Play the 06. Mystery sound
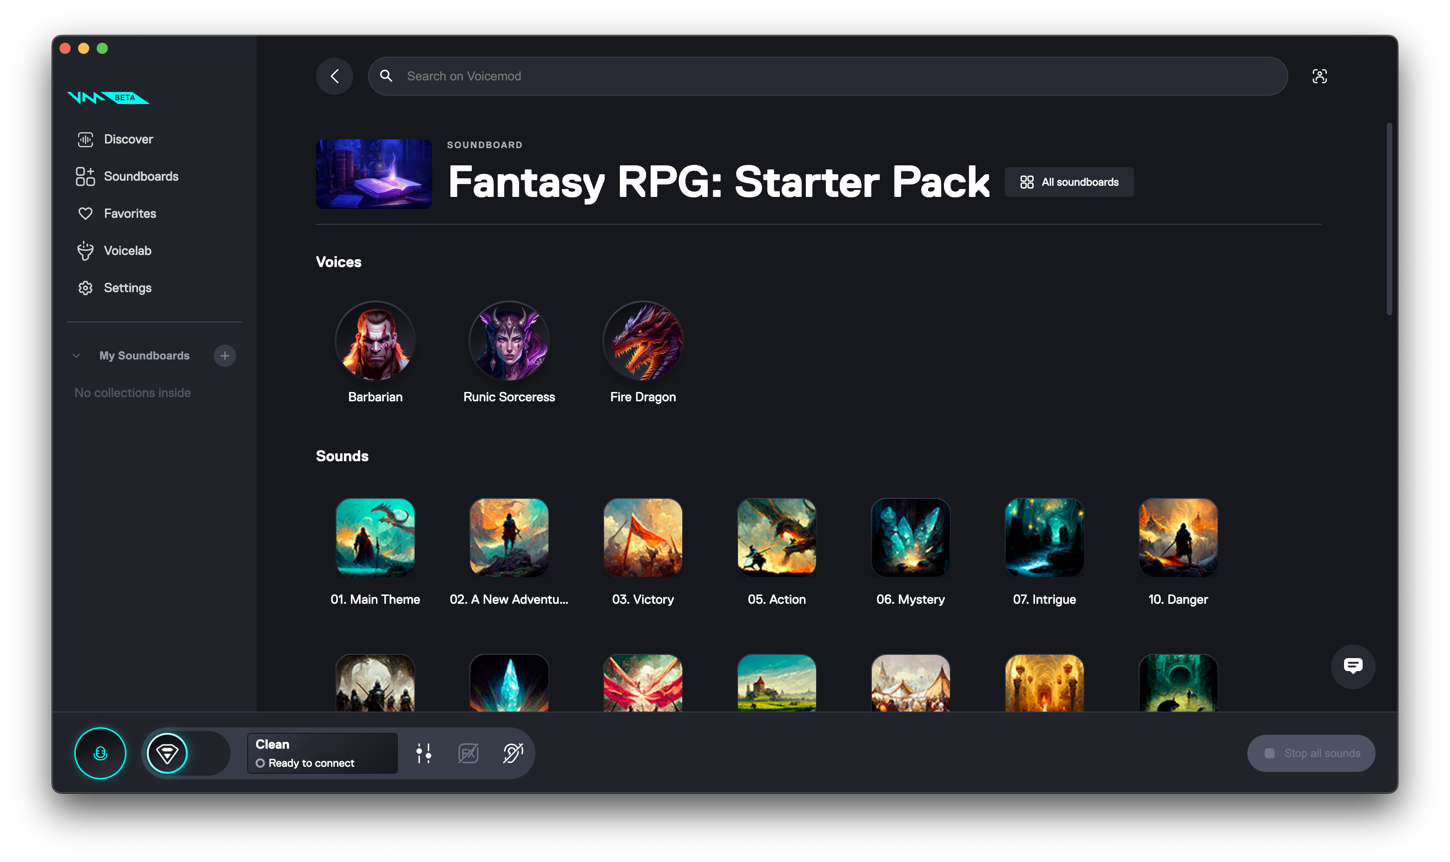Screen dimensions: 1450x862 911,537
